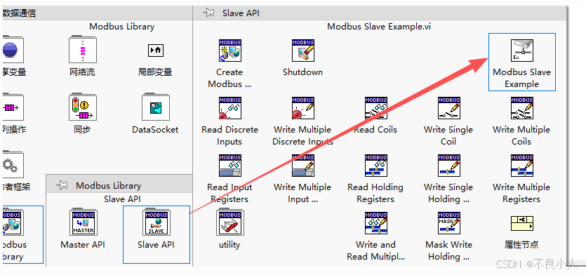The image size is (586, 275).
Task: Choose the Write Multiple Registers VI
Action: (x=521, y=166)
